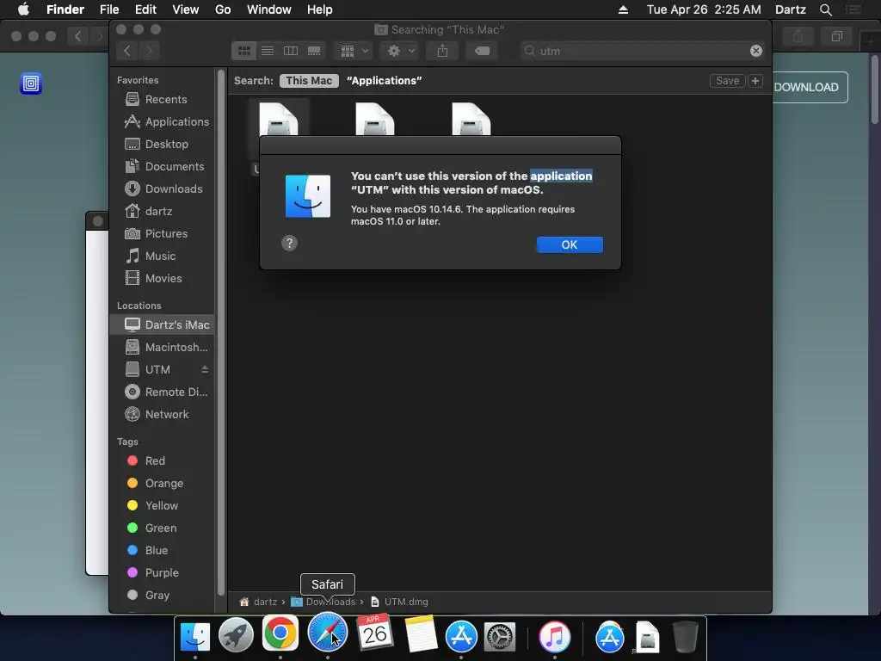Select the "Applications" search scope
Viewport: 881px width, 661px height.
click(x=385, y=80)
